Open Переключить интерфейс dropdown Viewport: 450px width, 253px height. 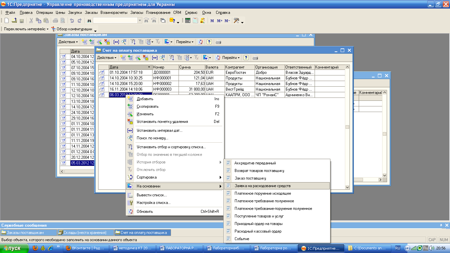coord(26,29)
